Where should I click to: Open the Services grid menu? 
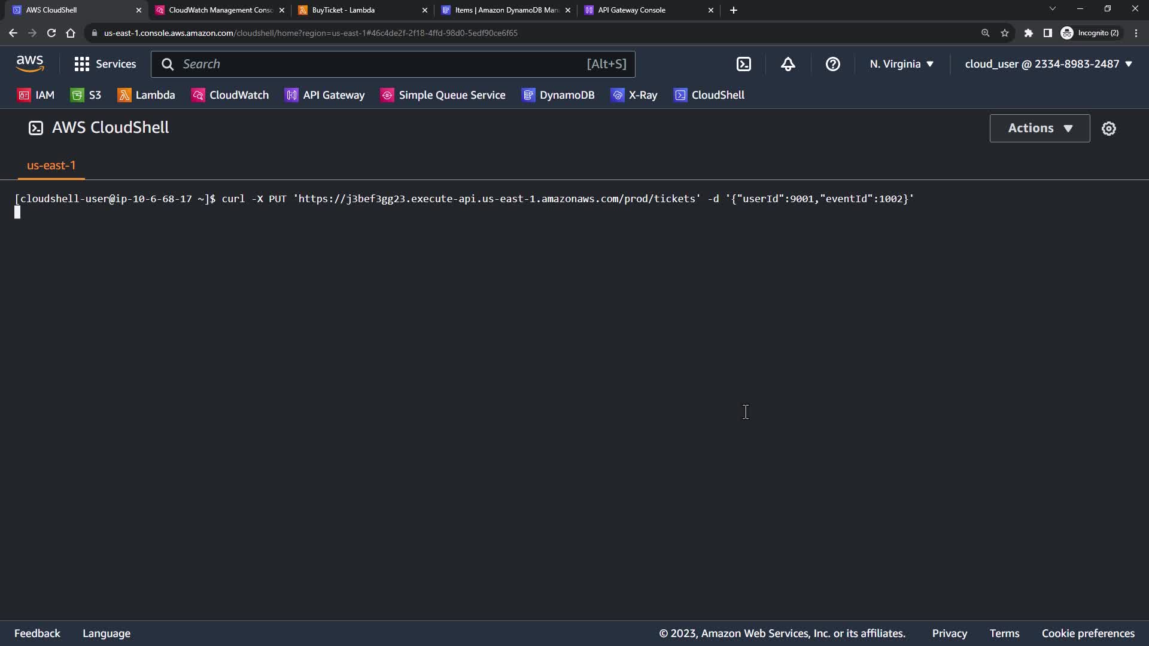click(x=105, y=64)
